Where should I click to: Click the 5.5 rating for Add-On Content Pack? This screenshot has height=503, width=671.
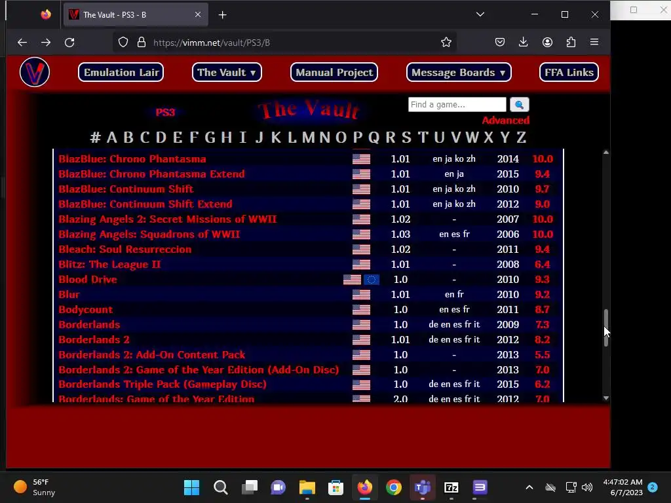point(542,354)
